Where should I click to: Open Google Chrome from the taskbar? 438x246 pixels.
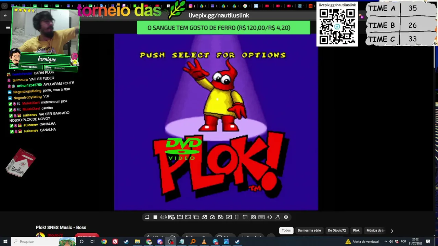pyautogui.click(x=104, y=242)
